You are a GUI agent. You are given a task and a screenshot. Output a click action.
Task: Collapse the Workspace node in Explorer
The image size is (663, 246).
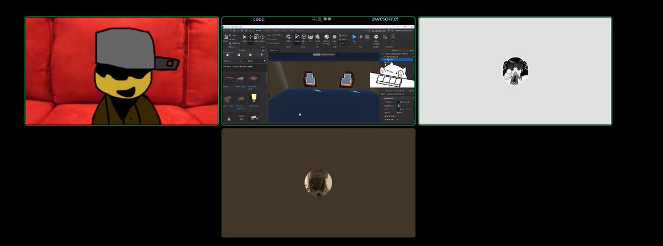click(382, 54)
